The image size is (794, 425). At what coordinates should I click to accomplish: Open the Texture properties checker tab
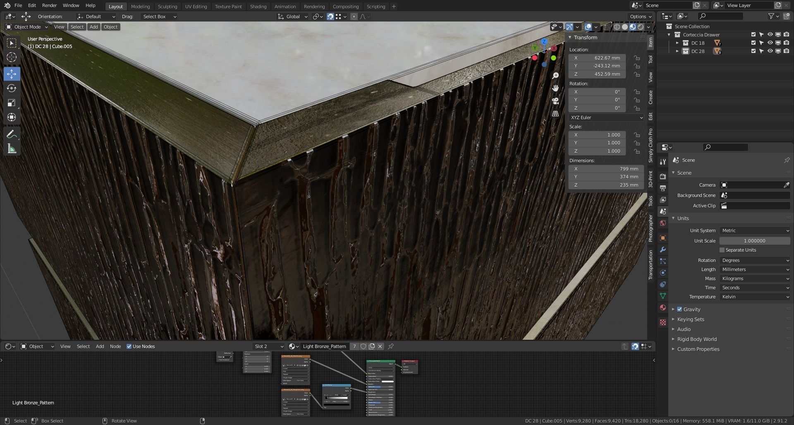[663, 322]
